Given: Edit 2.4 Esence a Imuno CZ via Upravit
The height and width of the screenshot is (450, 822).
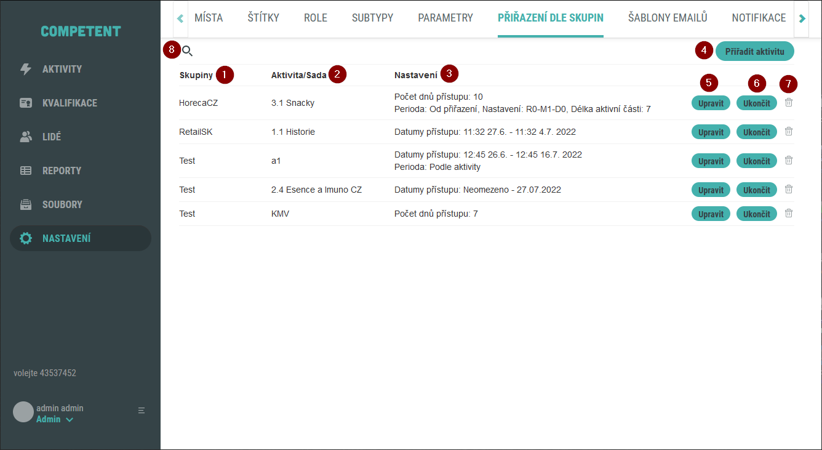Looking at the screenshot, I should [x=711, y=190].
